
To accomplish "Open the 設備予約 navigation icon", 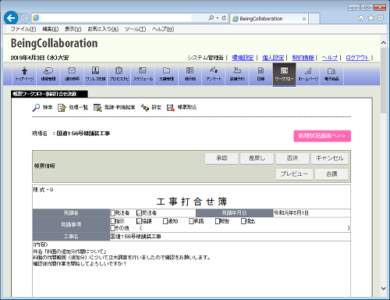I will tap(237, 74).
